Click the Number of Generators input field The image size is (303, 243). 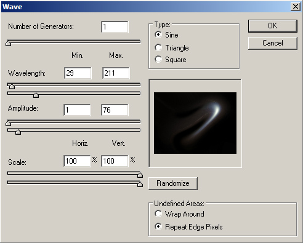point(115,27)
